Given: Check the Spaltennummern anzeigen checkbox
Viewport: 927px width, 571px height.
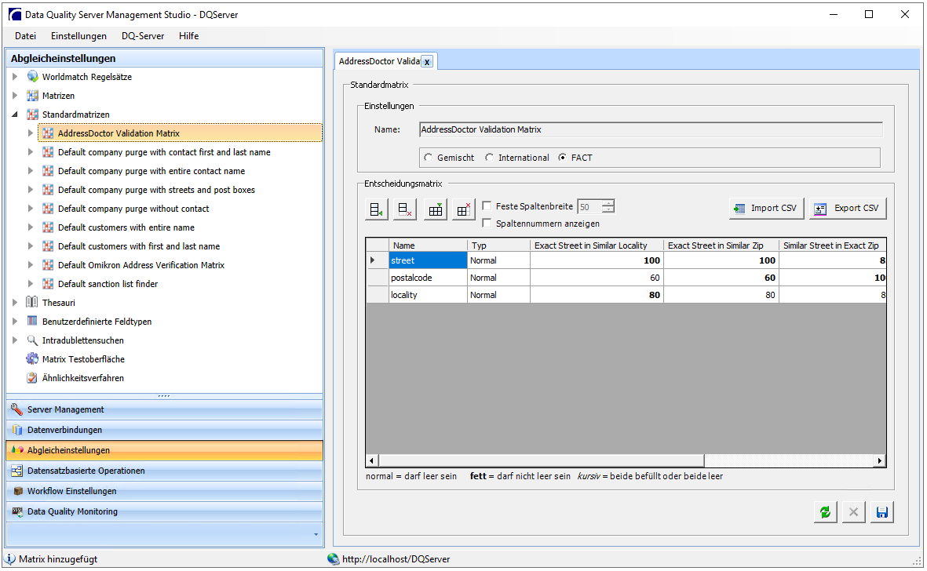Looking at the screenshot, I should [x=487, y=224].
